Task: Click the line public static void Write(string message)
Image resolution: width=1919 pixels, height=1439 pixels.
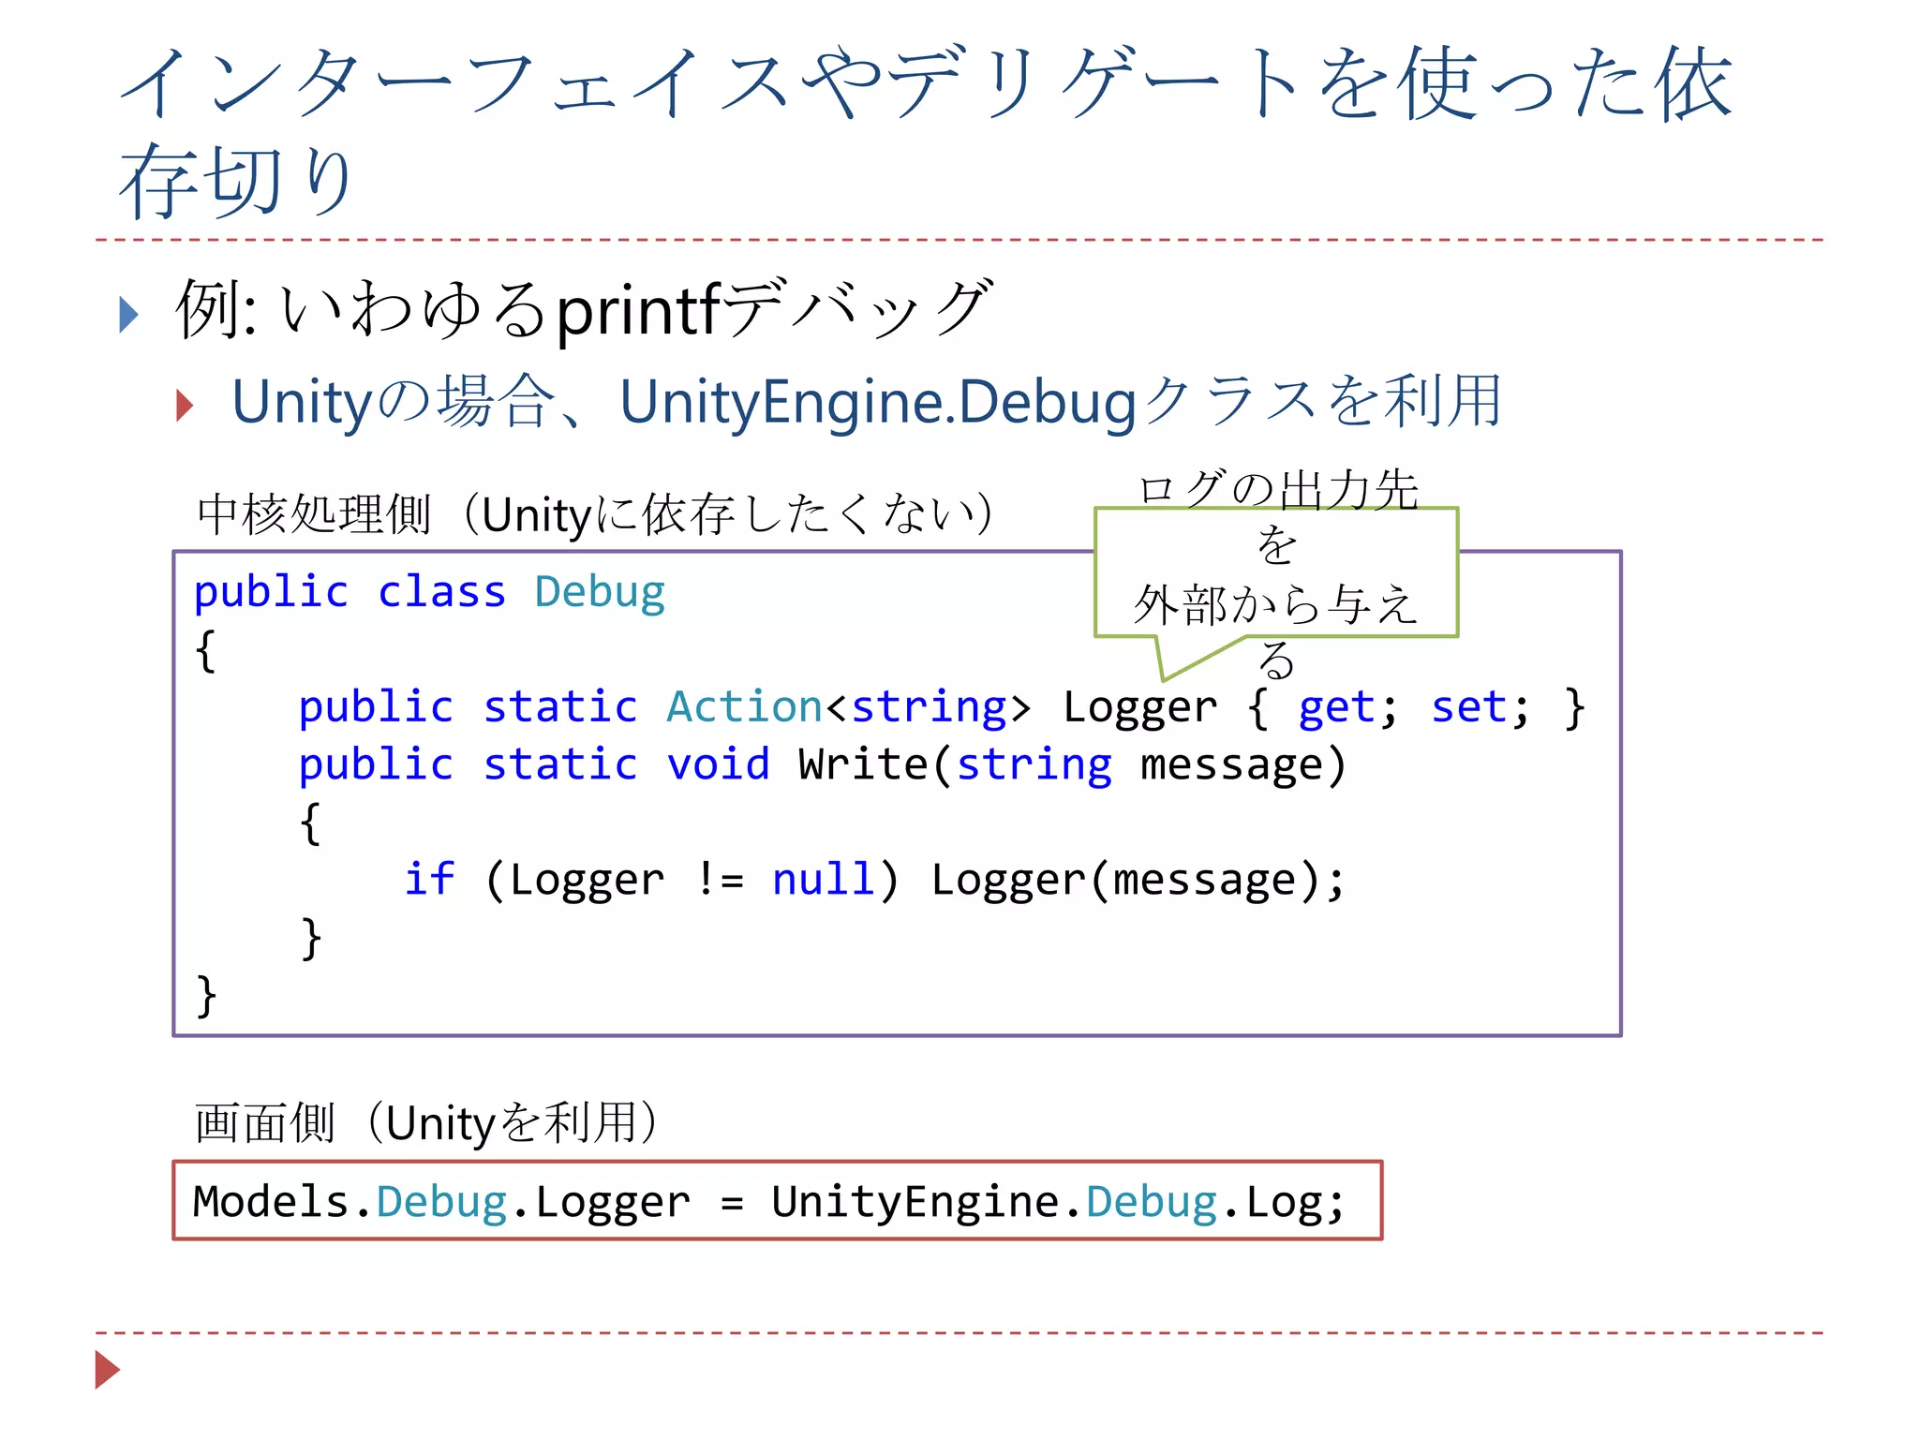Action: pos(822,764)
